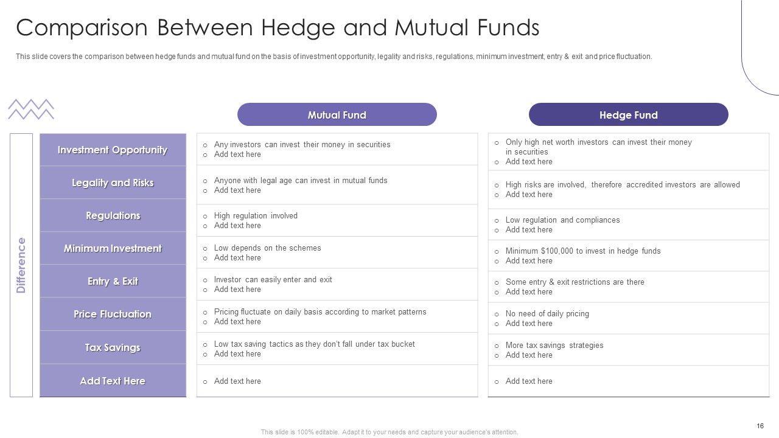
Task: Select 'More tax savings strategies' text
Action: [554, 346]
